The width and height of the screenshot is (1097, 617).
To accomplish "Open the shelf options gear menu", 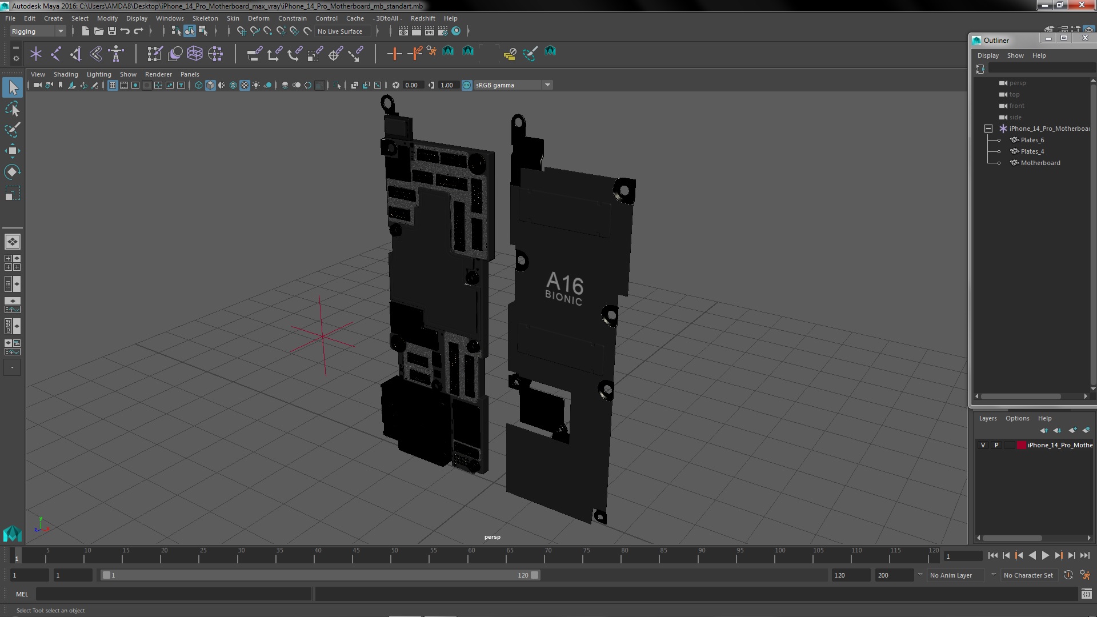I will [x=15, y=58].
